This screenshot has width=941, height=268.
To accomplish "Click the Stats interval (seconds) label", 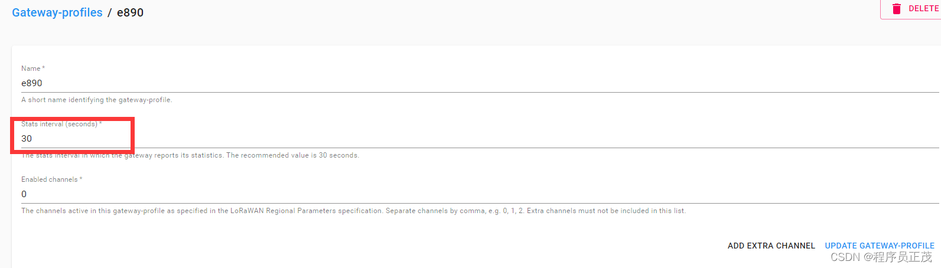I will click(59, 124).
